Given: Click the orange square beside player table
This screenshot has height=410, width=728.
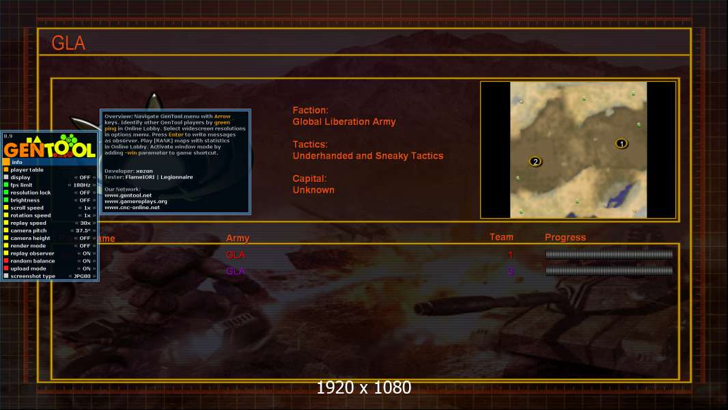Looking at the screenshot, I should click(x=6, y=170).
